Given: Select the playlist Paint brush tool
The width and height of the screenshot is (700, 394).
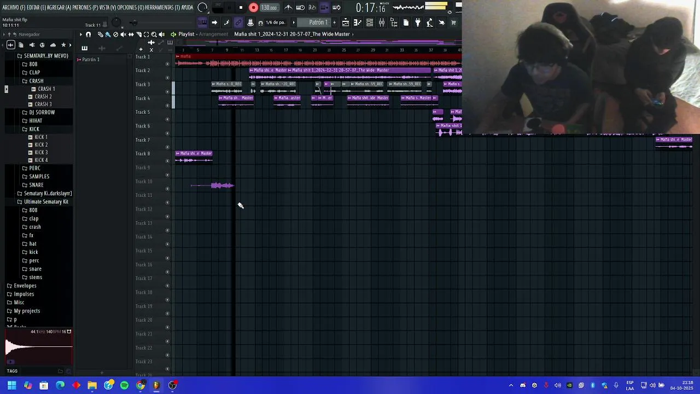Looking at the screenshot, I should coord(108,34).
